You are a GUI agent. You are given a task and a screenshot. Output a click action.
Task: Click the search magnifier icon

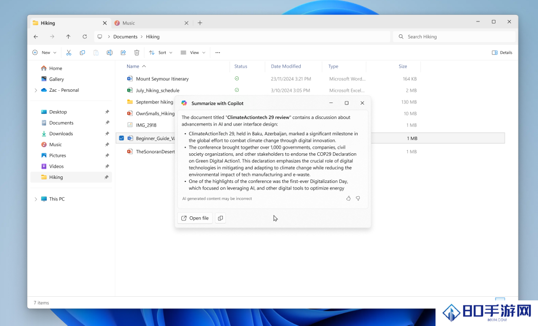(401, 37)
